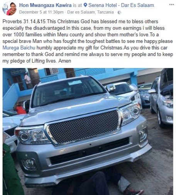This screenshot has height=195, width=176.
Task: Visit Hon Mwangaza Kawira's profile name link
Action: 45,5
